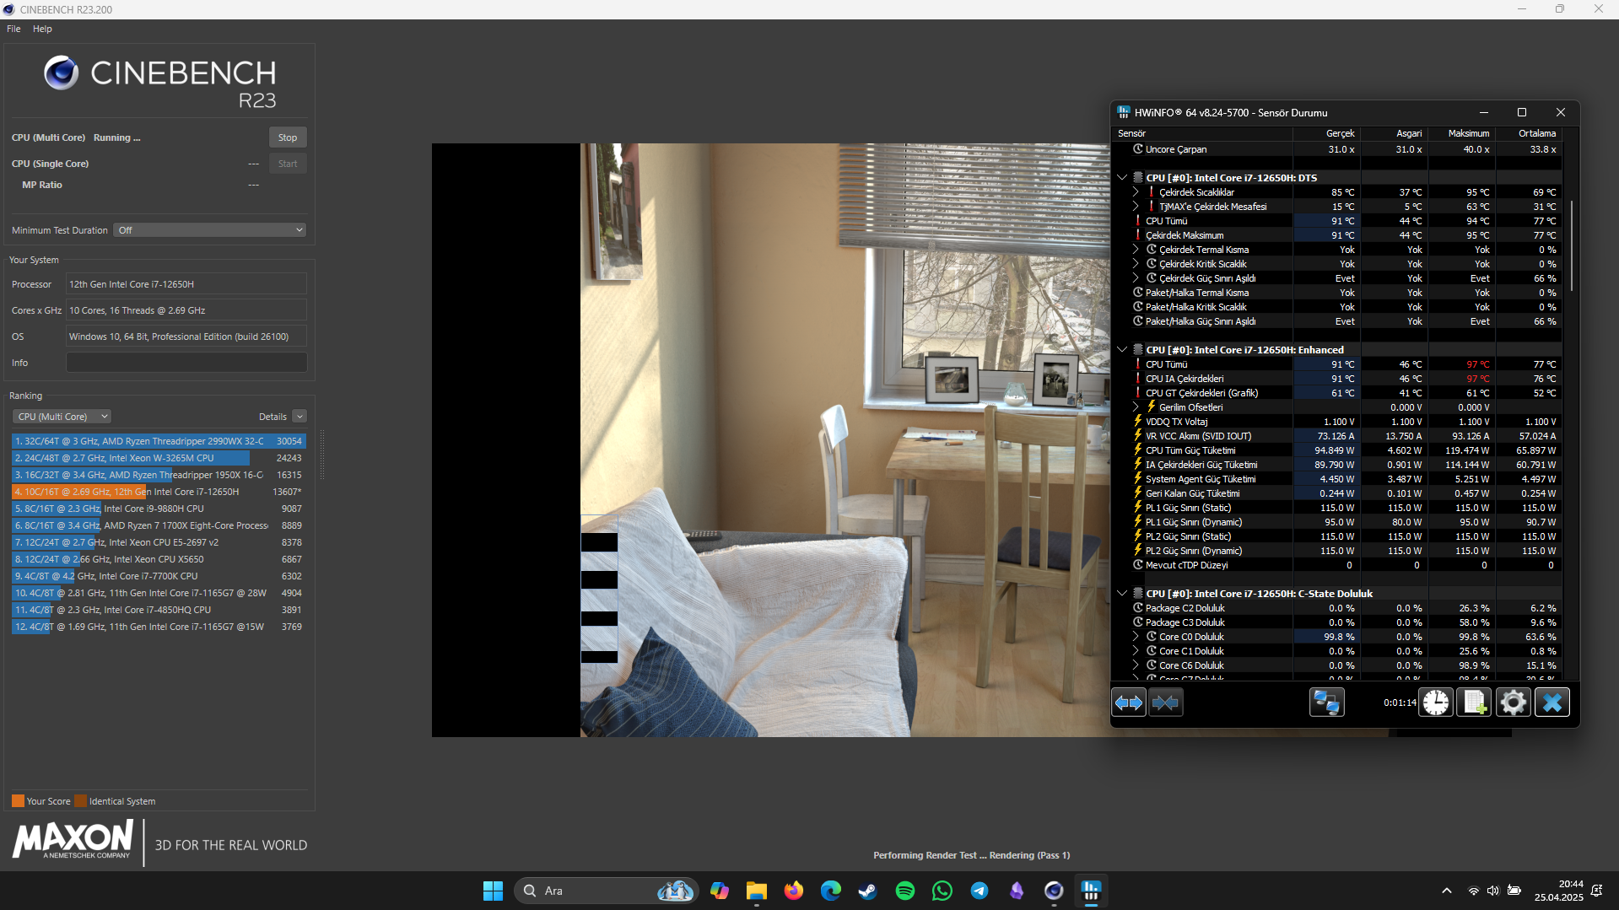Expand Core C1 Doluluk row
1619x910 pixels.
1136,651
